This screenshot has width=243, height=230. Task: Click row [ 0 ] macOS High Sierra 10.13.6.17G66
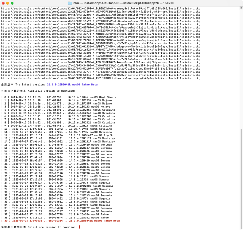(x=59, y=97)
